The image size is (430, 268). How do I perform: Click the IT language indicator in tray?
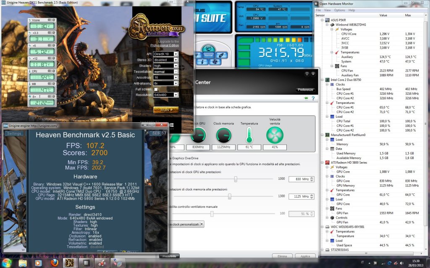tap(362, 263)
